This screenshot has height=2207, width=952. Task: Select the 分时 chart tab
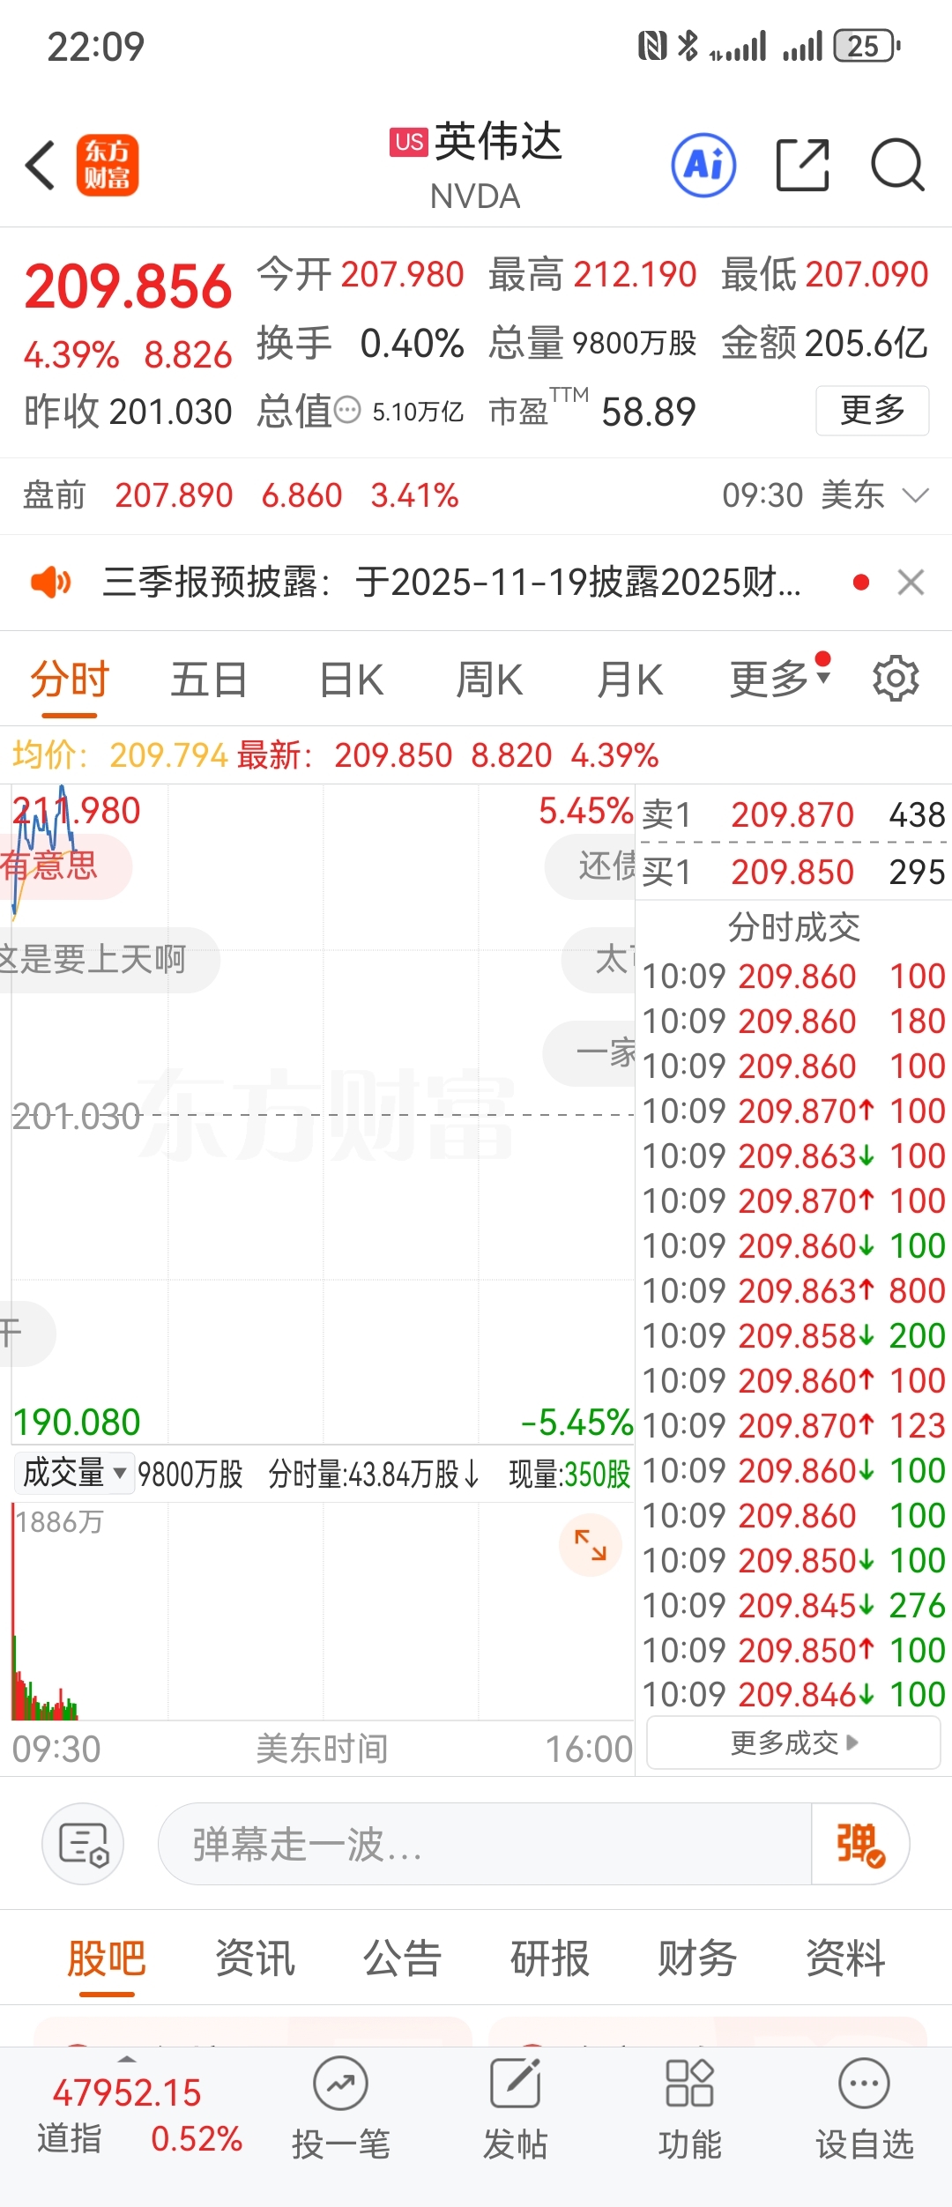(70, 680)
